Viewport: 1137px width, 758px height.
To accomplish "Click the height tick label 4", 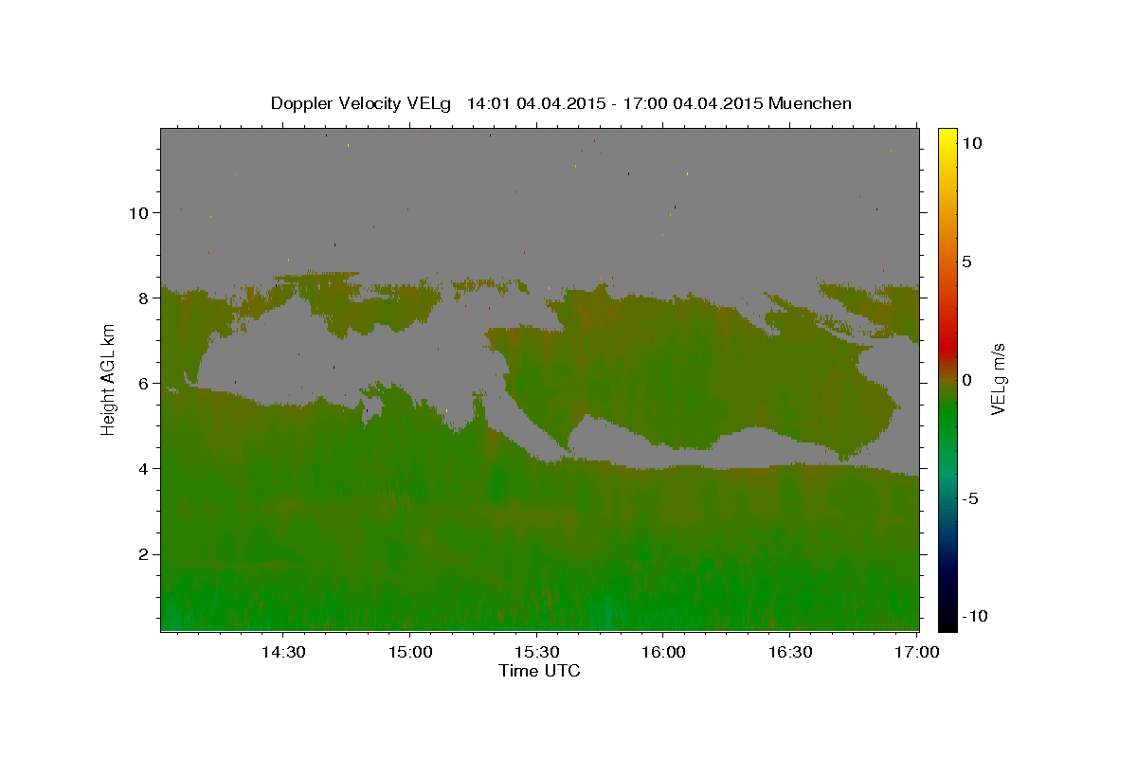I will [x=143, y=469].
